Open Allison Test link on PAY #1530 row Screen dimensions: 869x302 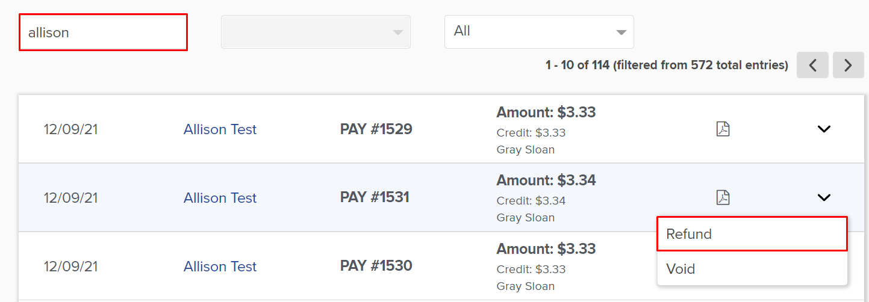click(x=220, y=267)
